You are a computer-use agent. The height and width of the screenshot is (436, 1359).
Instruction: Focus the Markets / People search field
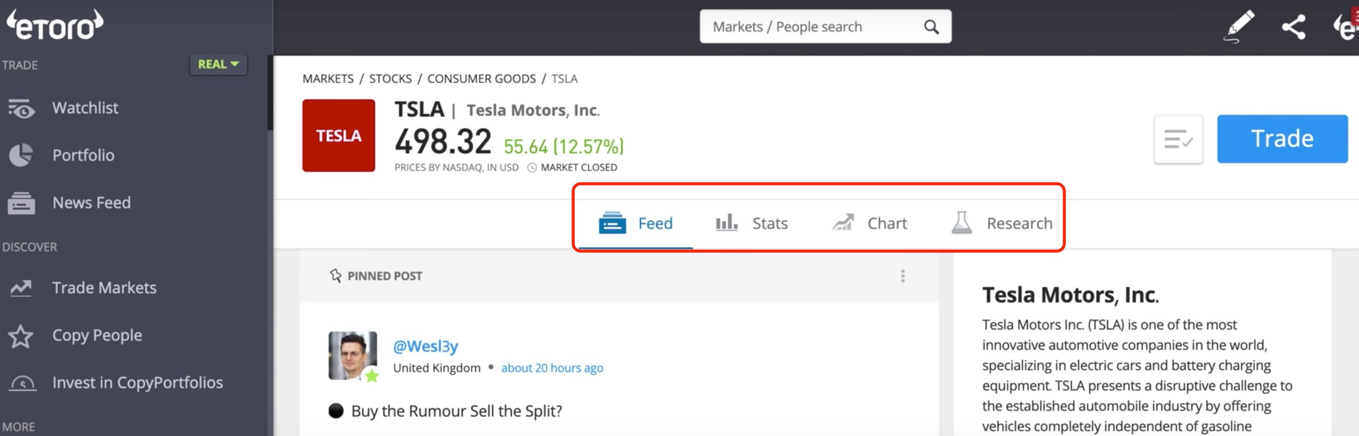click(812, 27)
